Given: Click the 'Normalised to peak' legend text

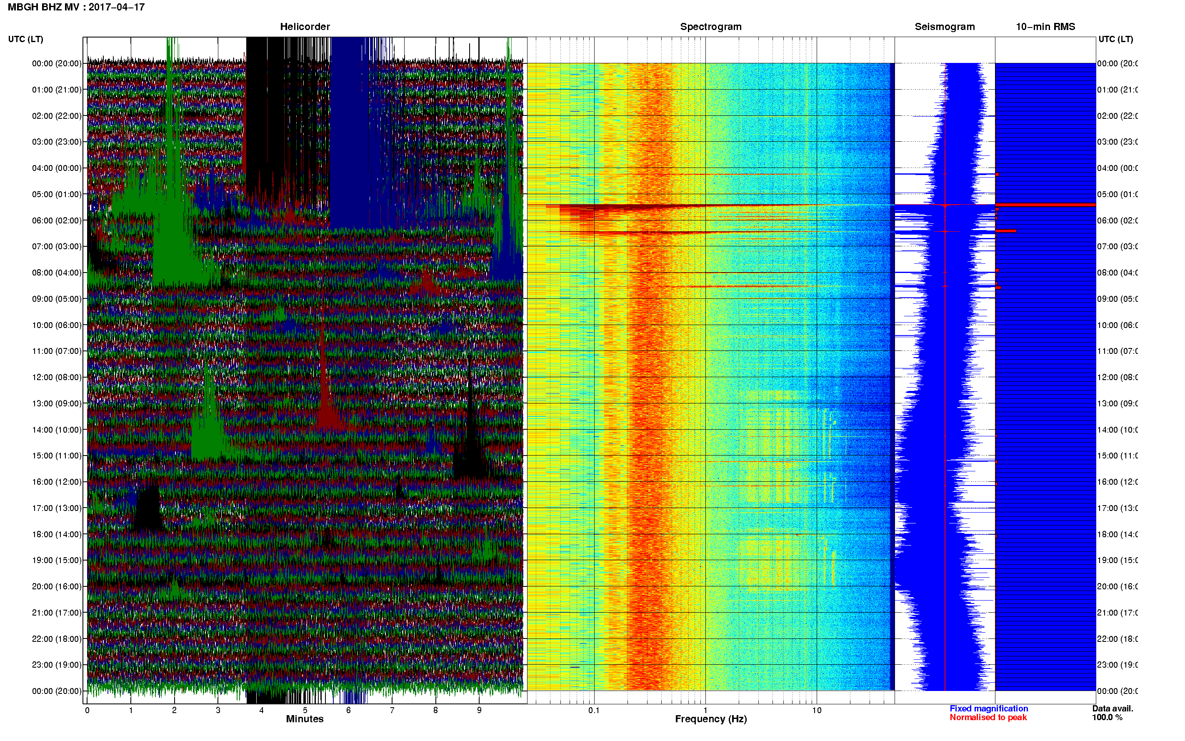Looking at the screenshot, I should 988,718.
